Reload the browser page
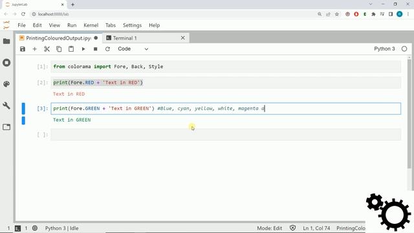 (x=23, y=14)
